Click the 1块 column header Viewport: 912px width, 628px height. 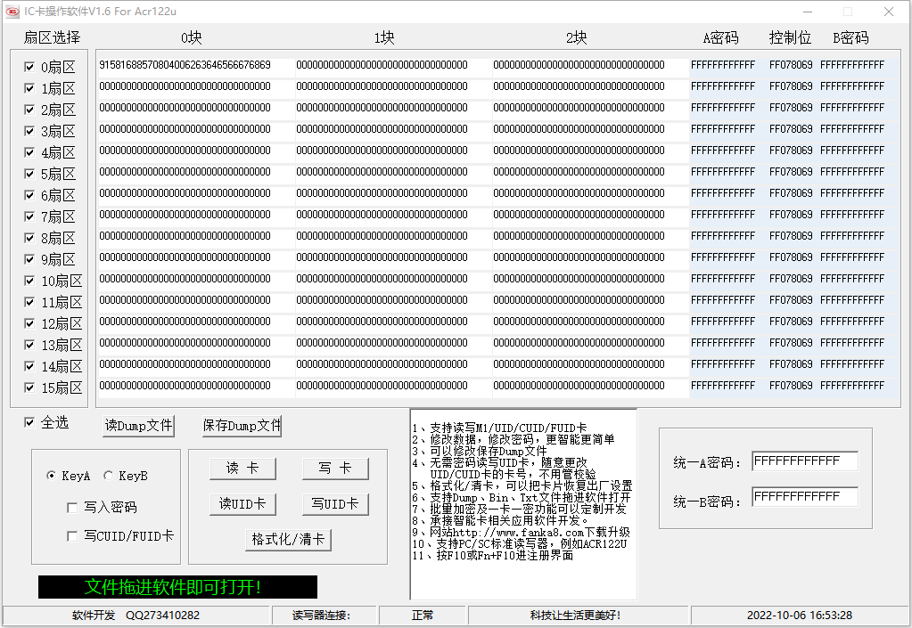(x=384, y=37)
